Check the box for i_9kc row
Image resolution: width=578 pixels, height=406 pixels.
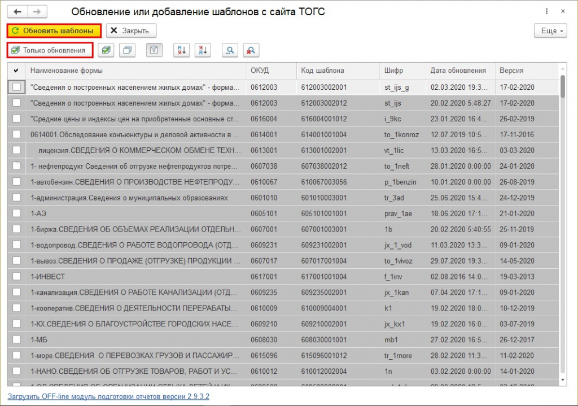pyautogui.click(x=16, y=119)
